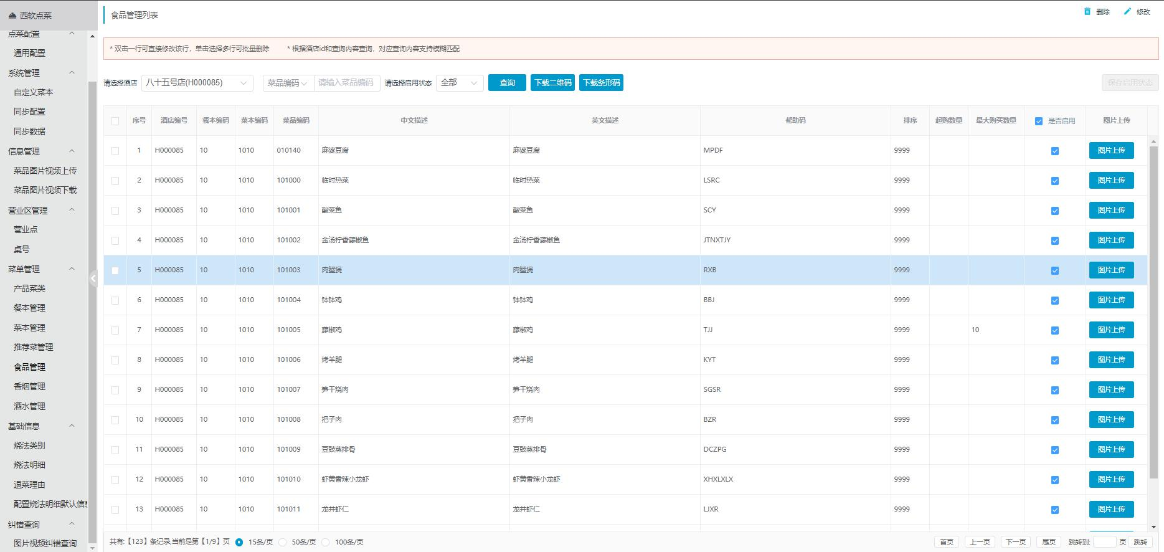Image resolution: width=1164 pixels, height=552 pixels.
Task: Click 图片上传 button for 肉蟹煲 row
Action: pyautogui.click(x=1111, y=270)
